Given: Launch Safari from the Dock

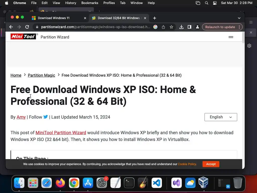Looking at the screenshot, I should tap(46, 183).
